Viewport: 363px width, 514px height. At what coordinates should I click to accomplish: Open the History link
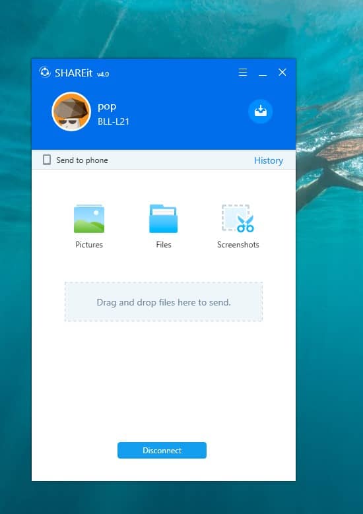point(269,160)
